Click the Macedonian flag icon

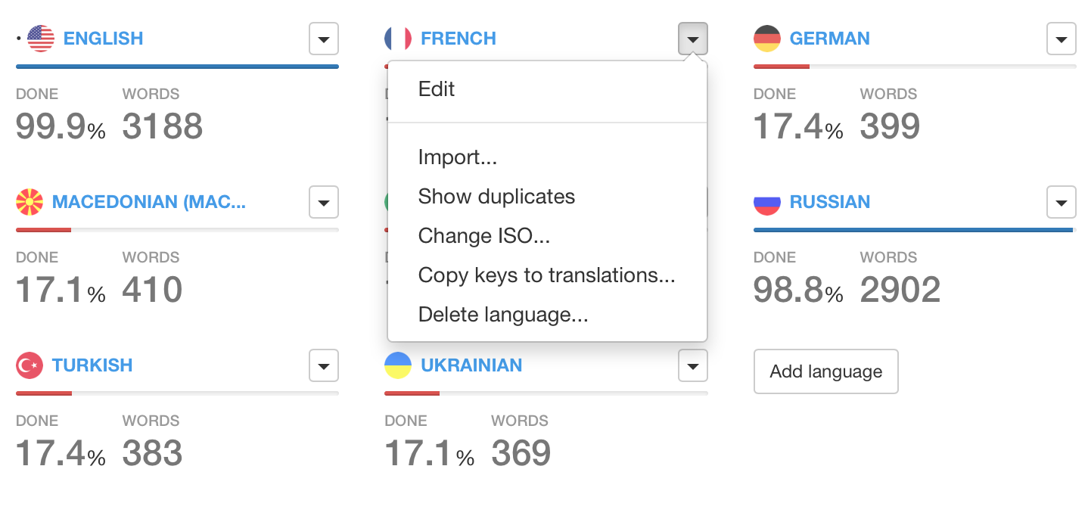pyautogui.click(x=30, y=202)
